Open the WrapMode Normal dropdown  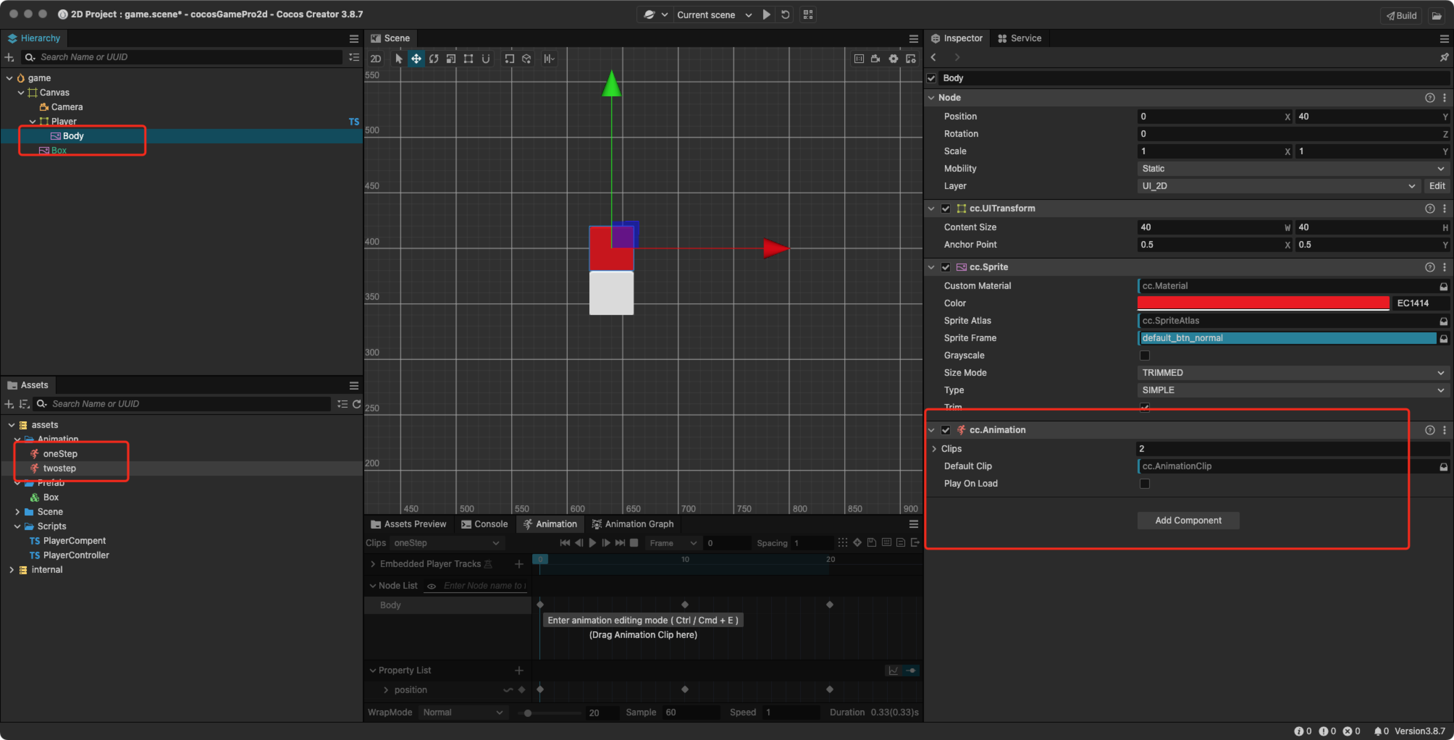tap(462, 712)
